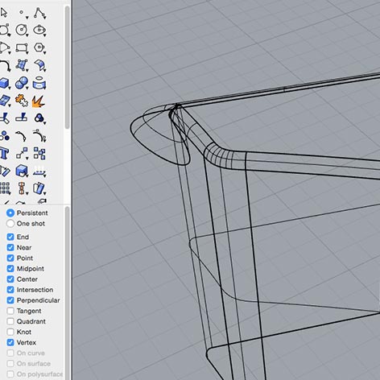The width and height of the screenshot is (380, 380).
Task: Choose the single Point tool
Action: pos(22,13)
